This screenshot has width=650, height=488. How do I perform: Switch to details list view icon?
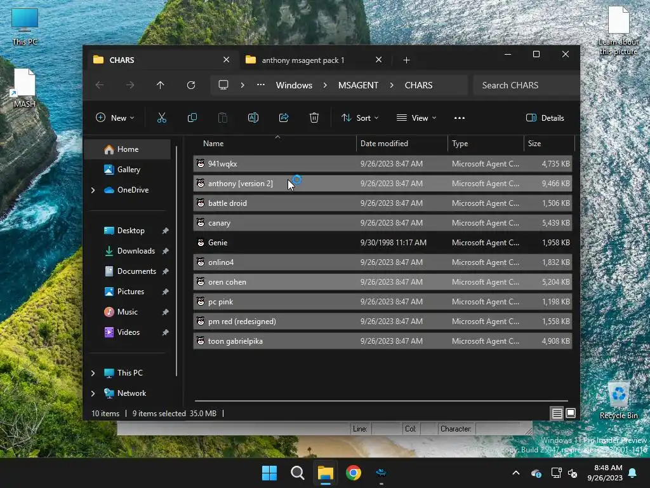(x=557, y=413)
